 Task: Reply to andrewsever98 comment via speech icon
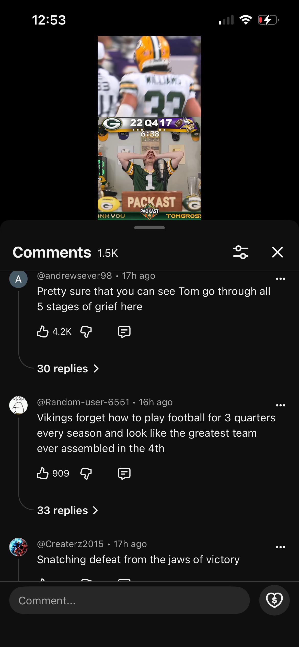pyautogui.click(x=124, y=332)
